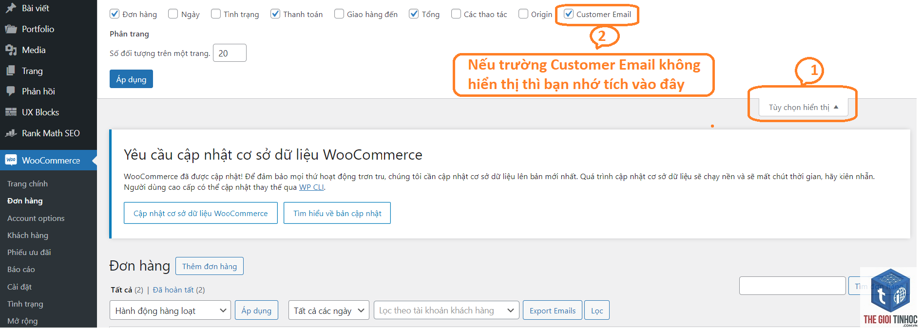Viewport: 921px width, 328px height.
Task: Click the Lọc filter button
Action: click(597, 310)
